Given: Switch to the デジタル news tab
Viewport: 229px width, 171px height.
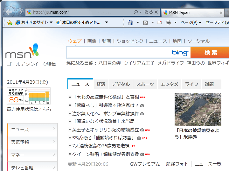Looking at the screenshot, I should (121, 84).
